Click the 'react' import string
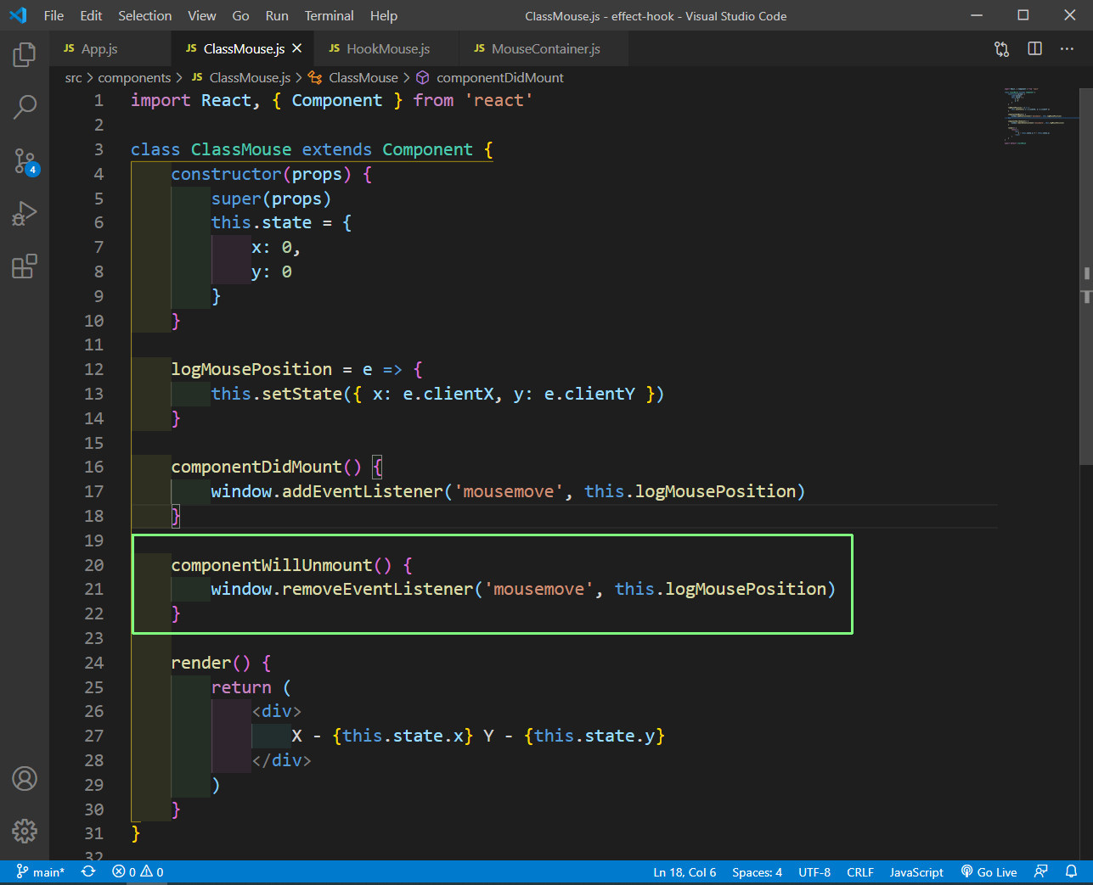Viewport: 1093px width, 885px height. 499,100
